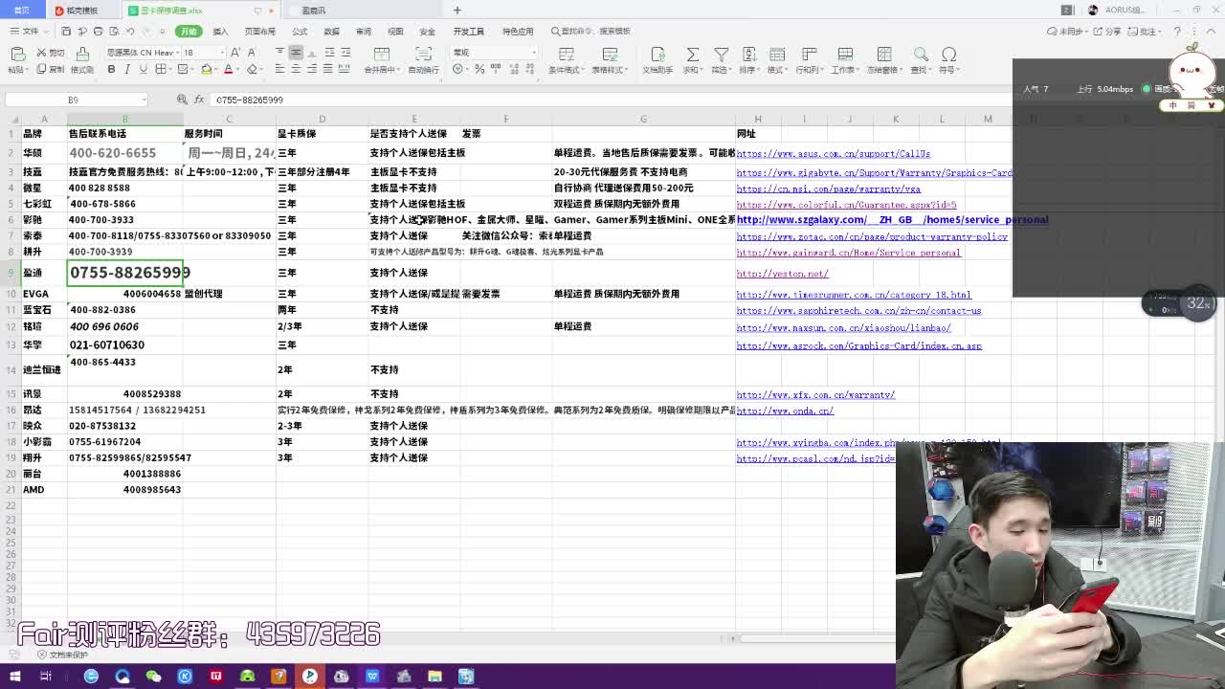
Task: Click the Worksheet (工作表) icon
Action: [844, 54]
